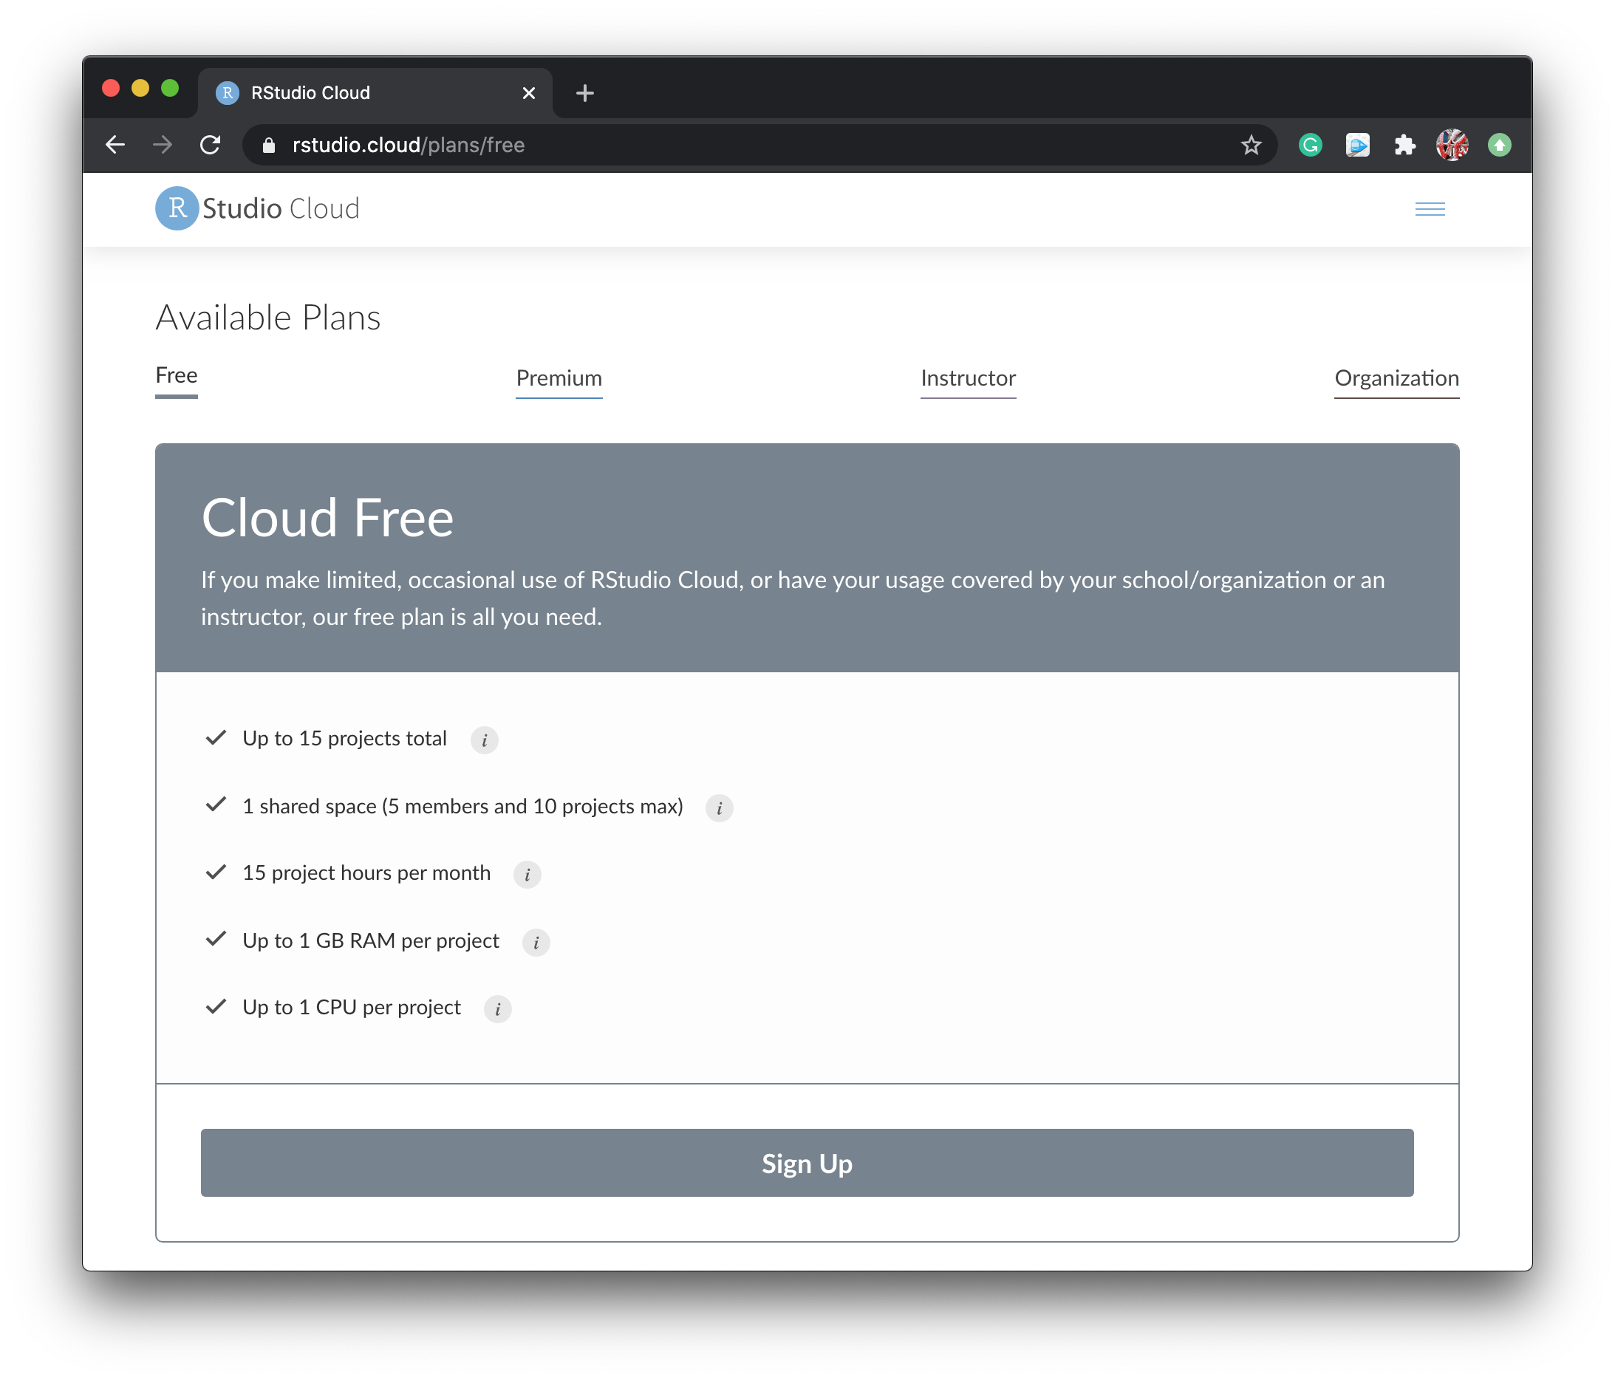Show info about RAM per project

[x=536, y=942]
